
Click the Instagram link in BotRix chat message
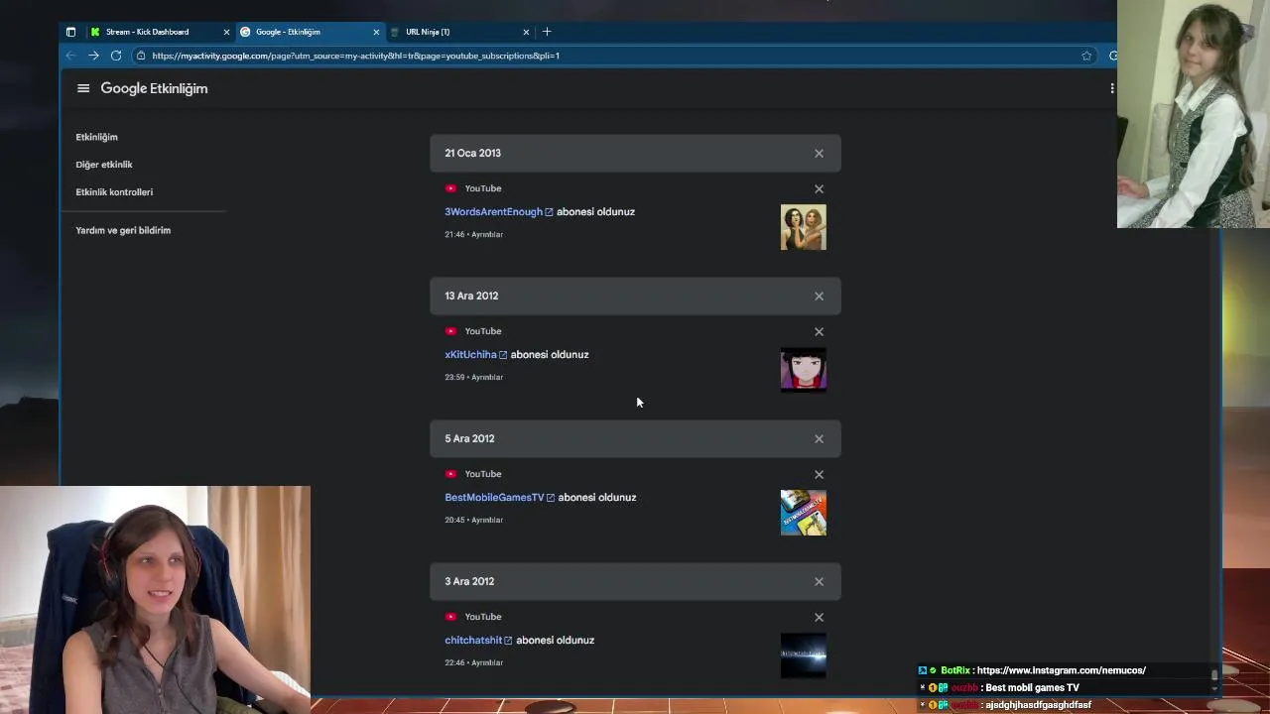(1061, 670)
